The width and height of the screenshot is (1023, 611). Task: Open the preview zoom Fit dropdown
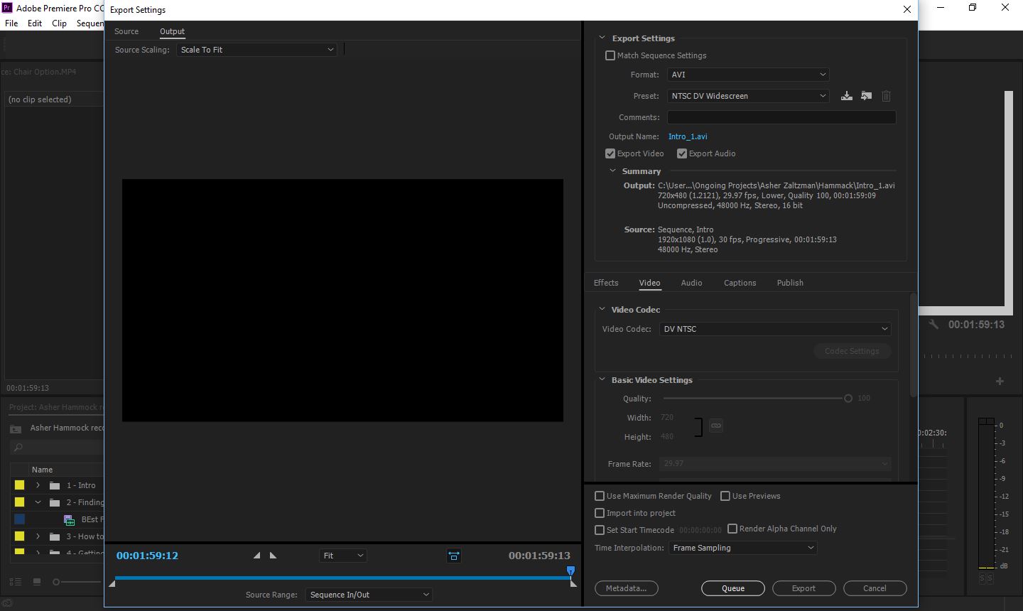click(x=343, y=556)
